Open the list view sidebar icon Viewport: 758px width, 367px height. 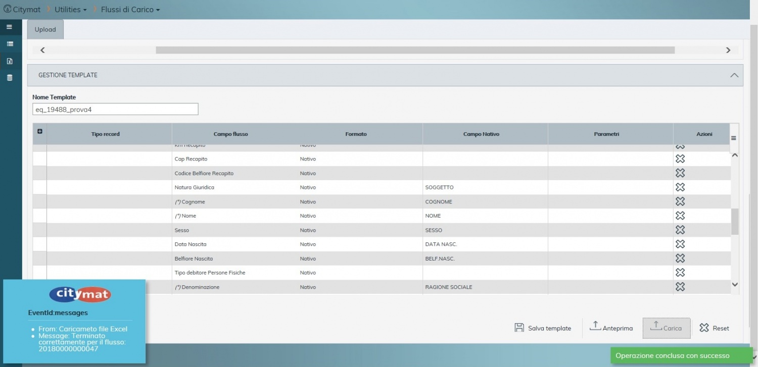point(9,44)
